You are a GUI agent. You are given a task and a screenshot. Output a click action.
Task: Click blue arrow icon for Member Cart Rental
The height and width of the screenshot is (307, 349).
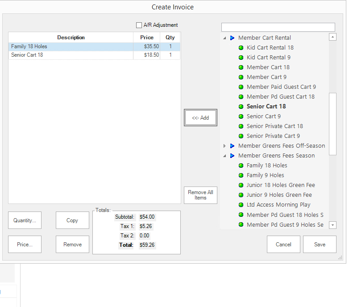point(232,38)
